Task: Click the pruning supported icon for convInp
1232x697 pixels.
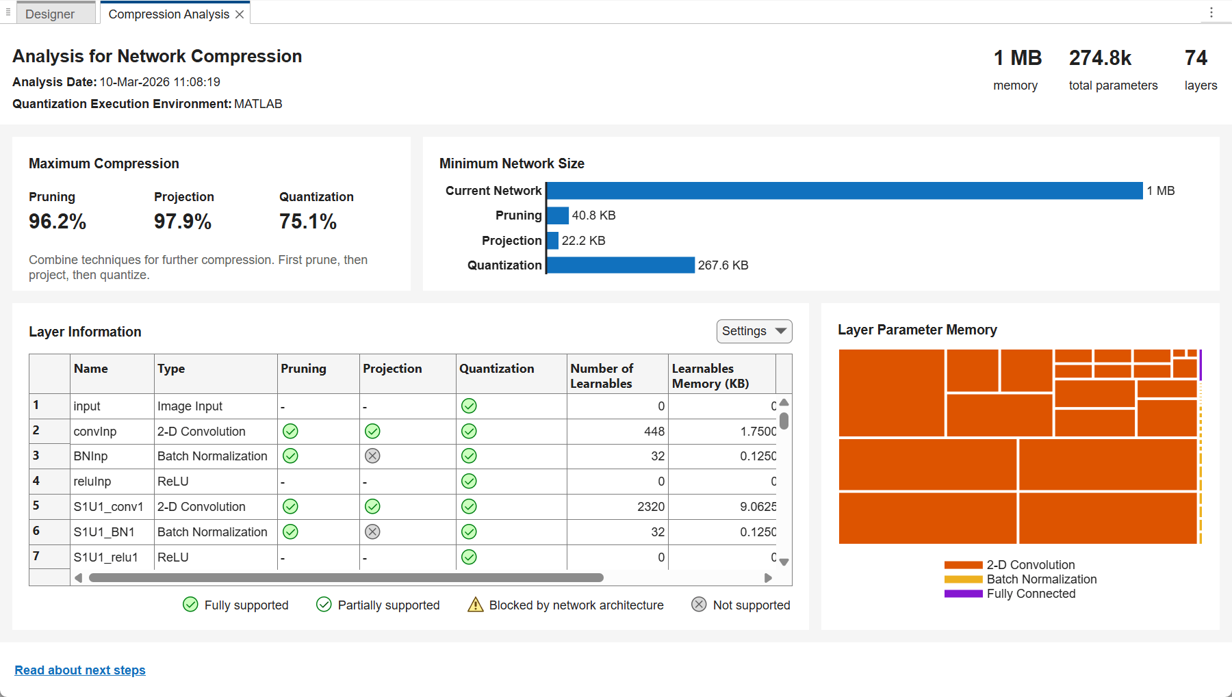Action: 290,431
